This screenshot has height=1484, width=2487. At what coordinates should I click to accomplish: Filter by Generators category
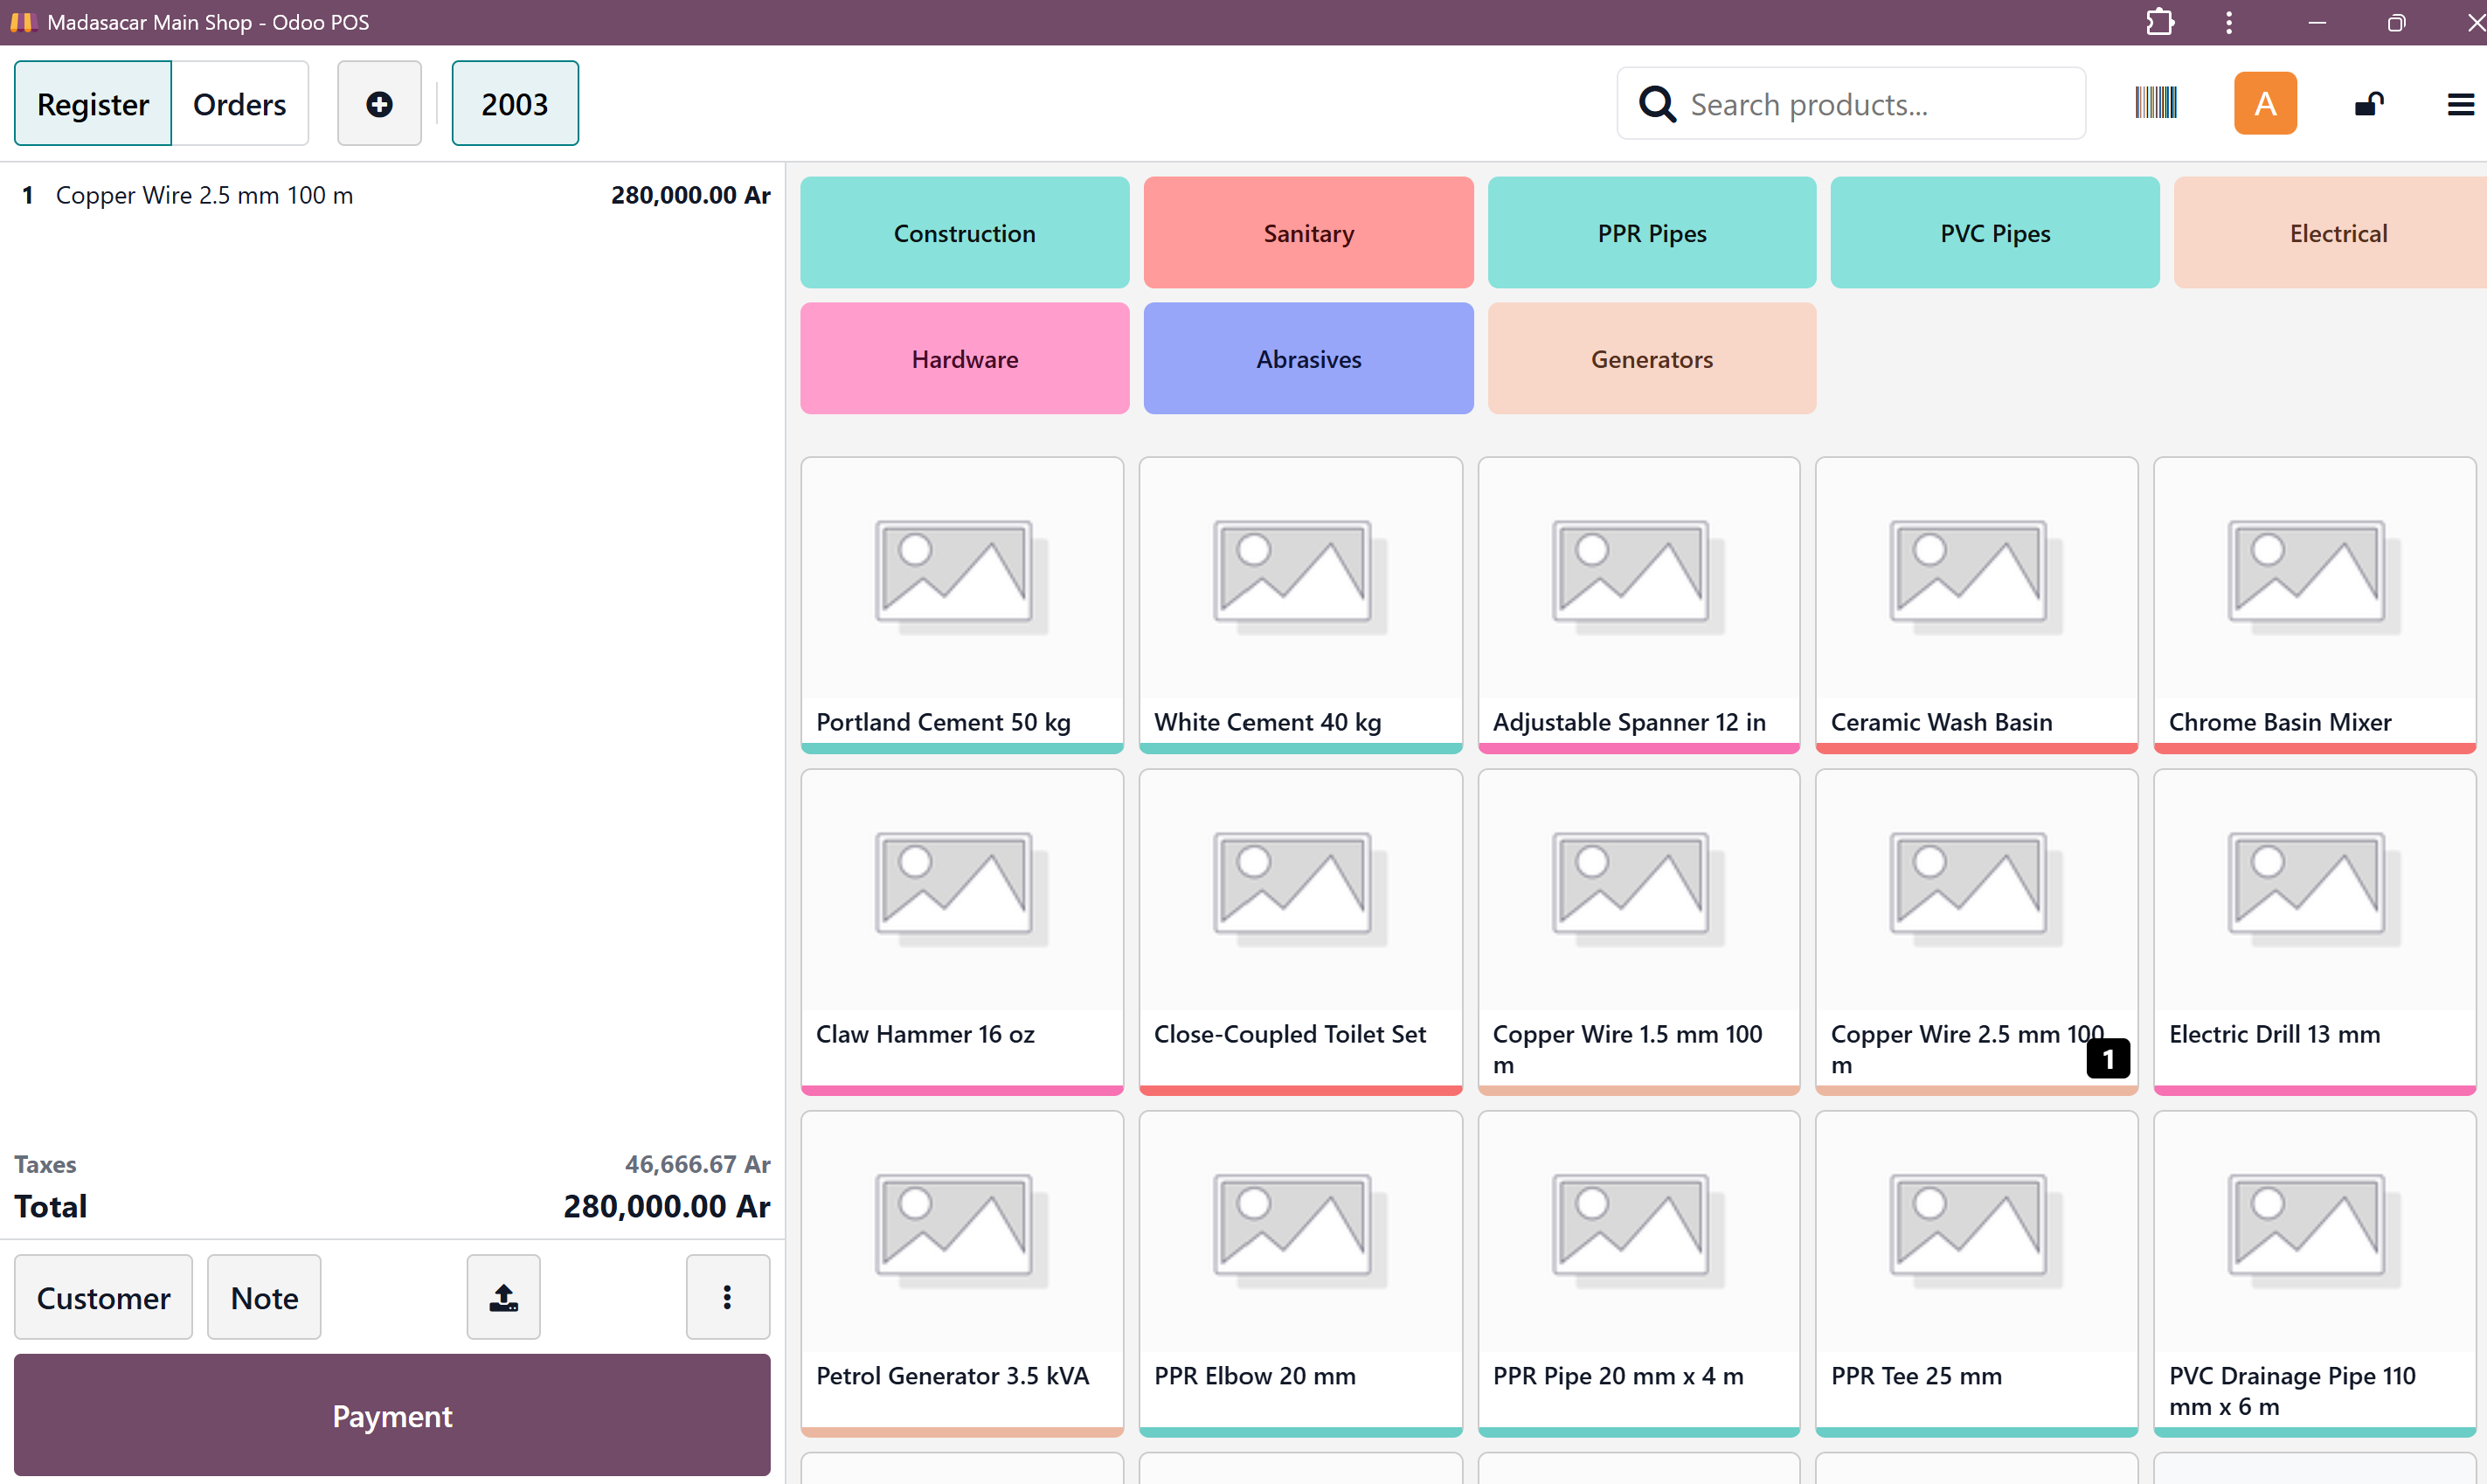click(1652, 359)
